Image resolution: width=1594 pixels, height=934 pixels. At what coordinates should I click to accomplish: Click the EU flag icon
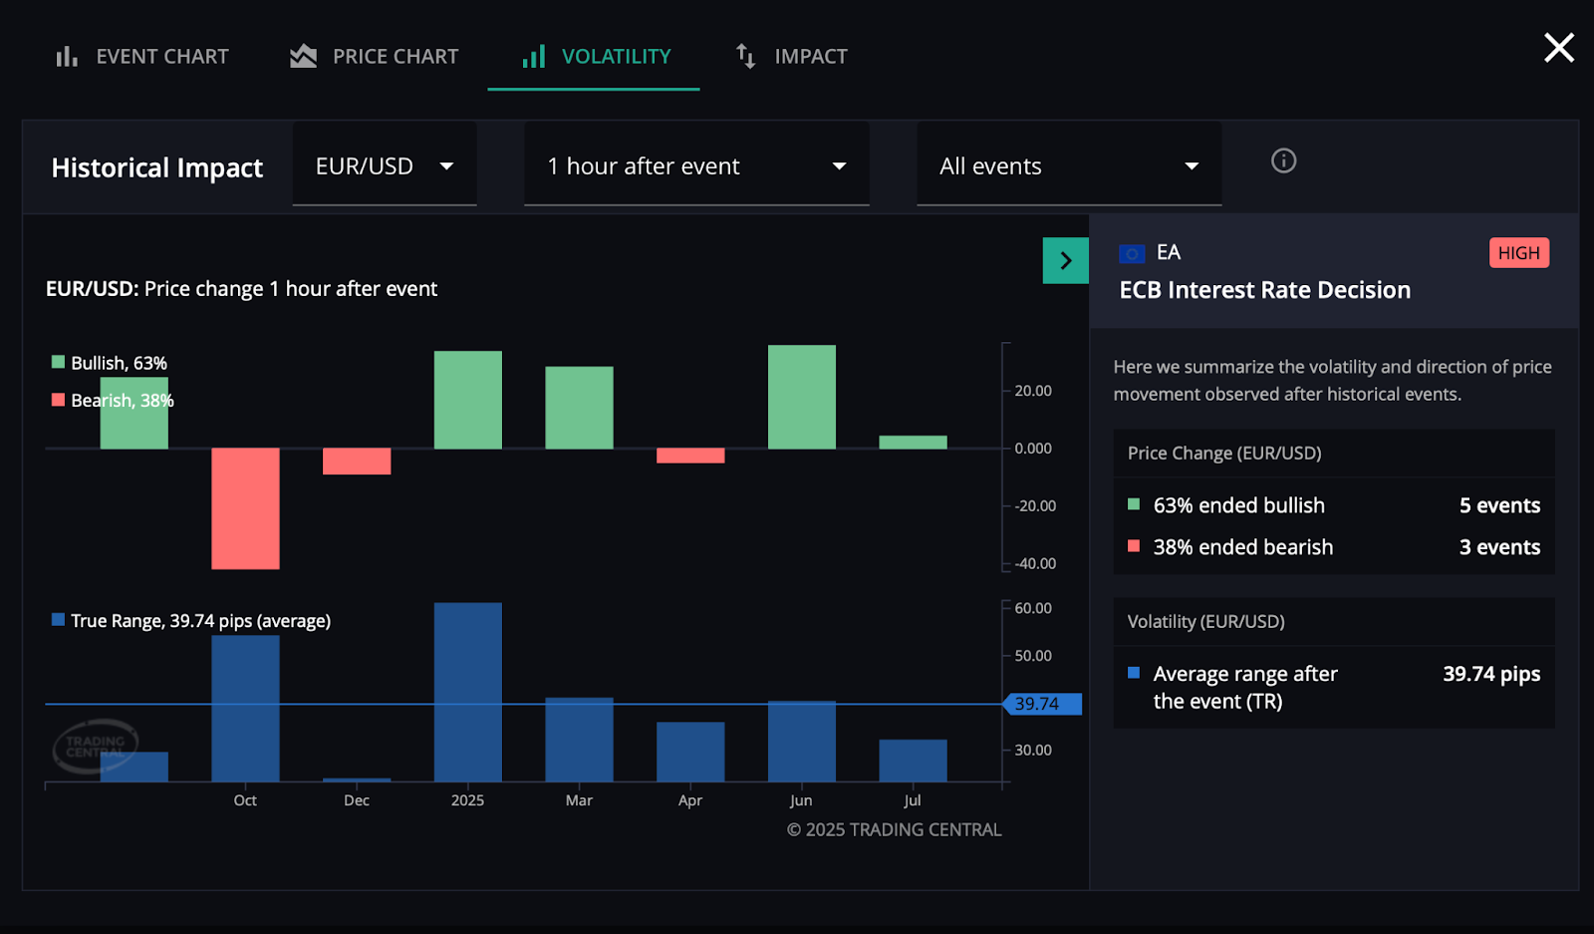point(1132,253)
